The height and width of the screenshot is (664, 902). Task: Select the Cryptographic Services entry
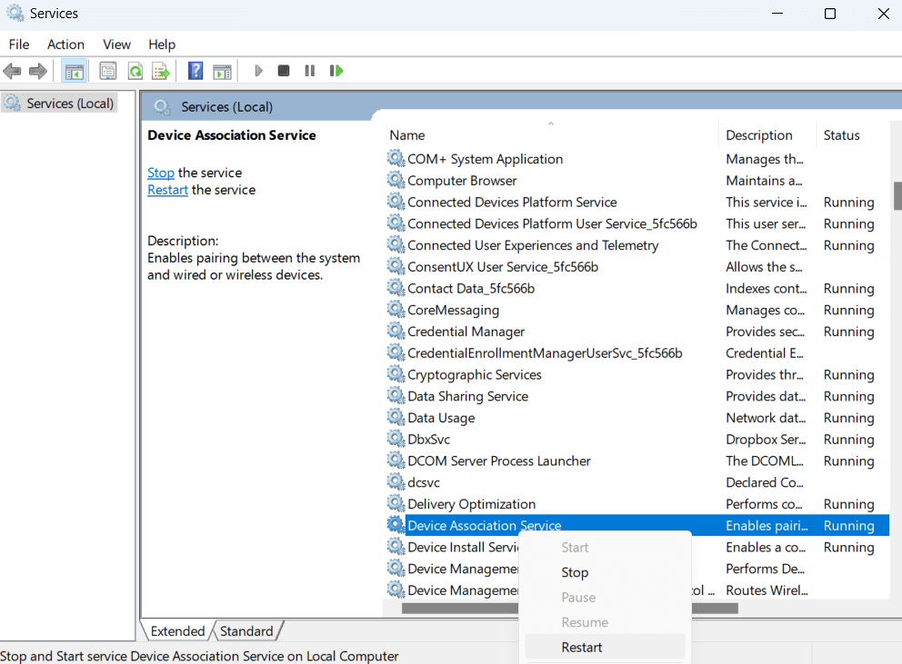[x=473, y=374]
